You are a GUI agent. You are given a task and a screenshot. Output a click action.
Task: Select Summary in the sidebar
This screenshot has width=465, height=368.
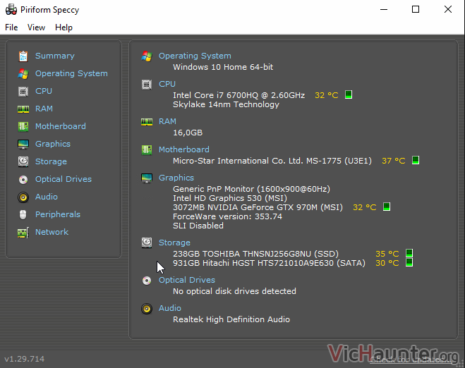click(55, 56)
